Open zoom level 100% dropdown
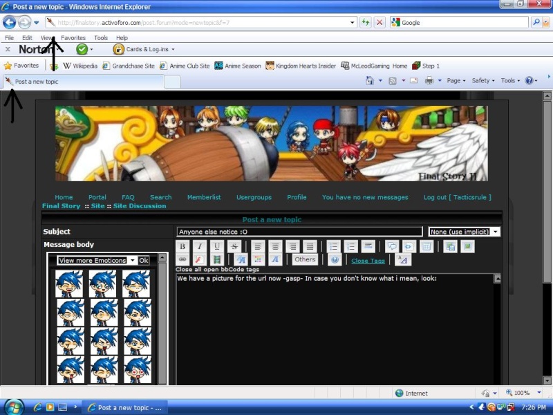553x415 pixels. [539, 392]
